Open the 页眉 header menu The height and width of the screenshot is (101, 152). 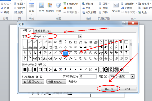104,4
